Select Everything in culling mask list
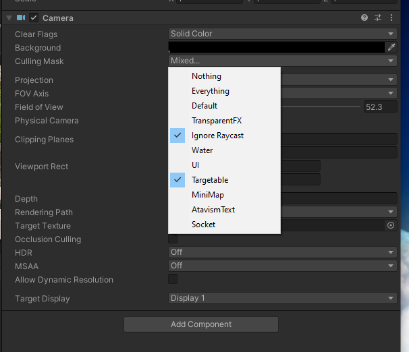Image resolution: width=409 pixels, height=352 pixels. coord(225,91)
